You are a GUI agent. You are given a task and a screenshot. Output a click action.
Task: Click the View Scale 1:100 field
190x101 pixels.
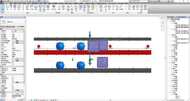[18, 31]
